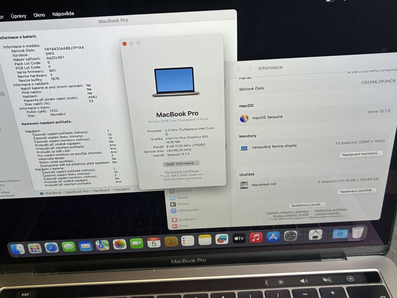This screenshot has height=298, width=397.
Task: Click Nastavení monitorů... button
Action: pos(361,154)
